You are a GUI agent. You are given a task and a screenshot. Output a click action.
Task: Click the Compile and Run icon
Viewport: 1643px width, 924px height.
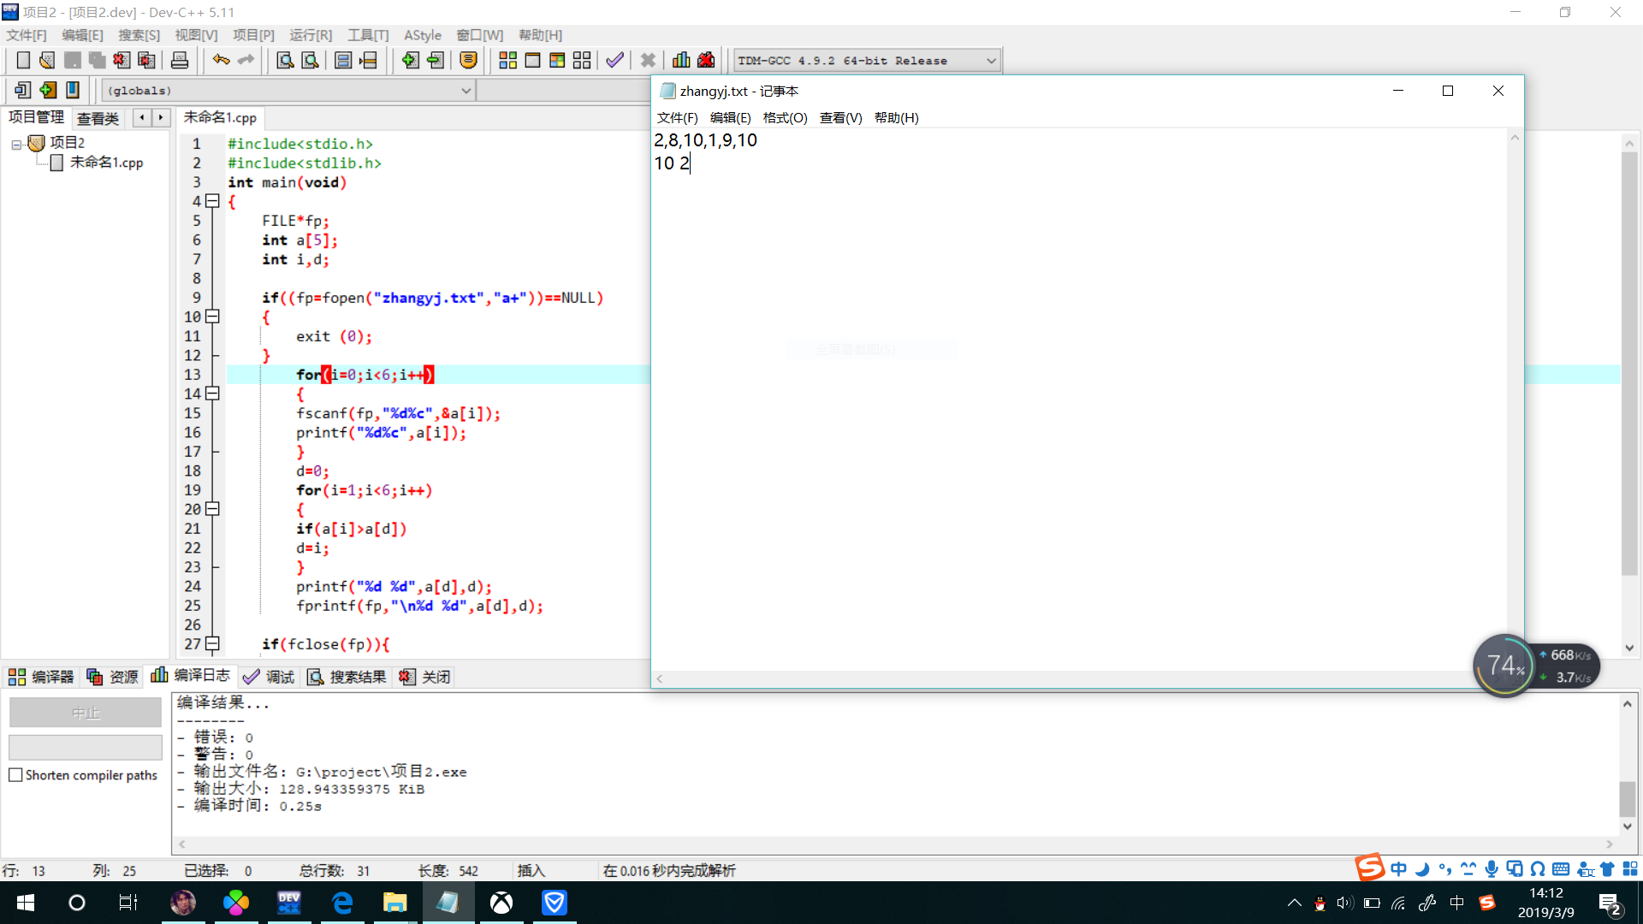coord(557,60)
